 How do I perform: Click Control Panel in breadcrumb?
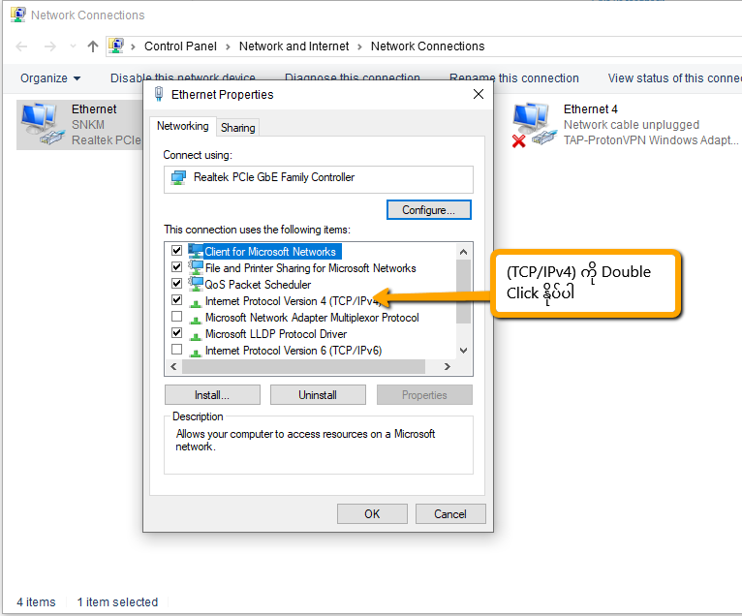coord(180,46)
